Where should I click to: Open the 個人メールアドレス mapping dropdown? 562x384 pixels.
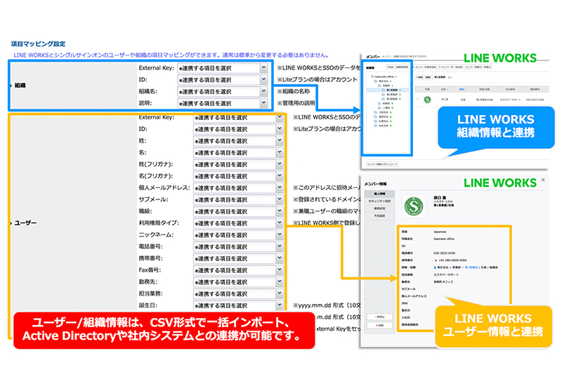238,188
